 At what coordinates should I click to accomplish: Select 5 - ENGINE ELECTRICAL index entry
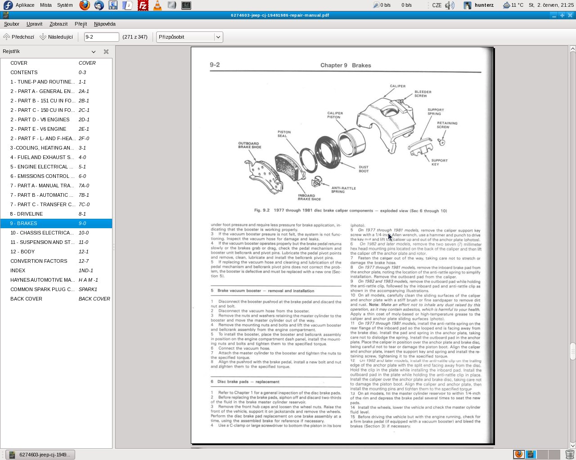coord(56,167)
